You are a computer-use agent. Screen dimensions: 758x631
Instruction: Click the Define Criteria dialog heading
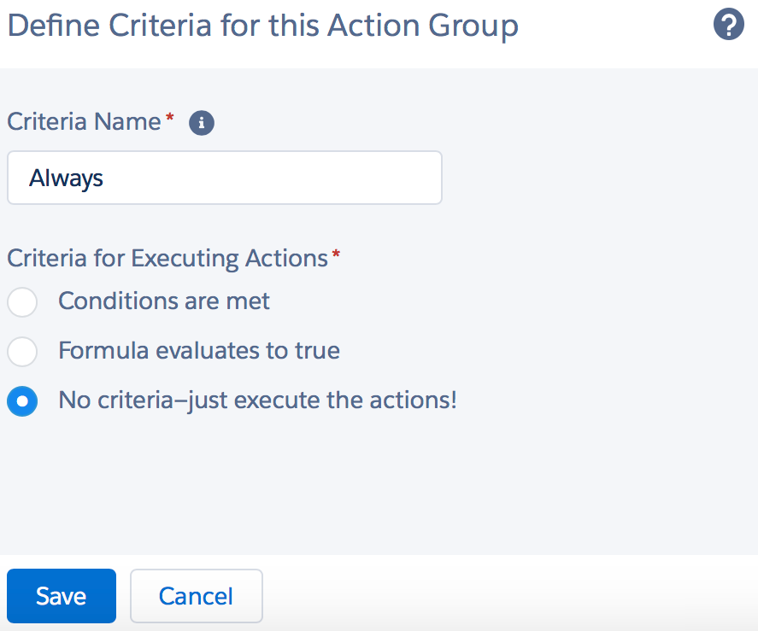tap(263, 25)
